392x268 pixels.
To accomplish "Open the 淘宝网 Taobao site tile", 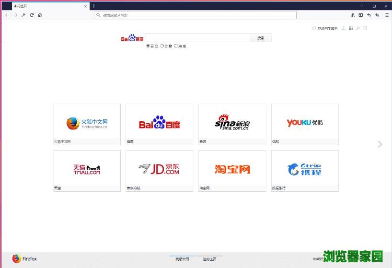I will click(x=232, y=171).
